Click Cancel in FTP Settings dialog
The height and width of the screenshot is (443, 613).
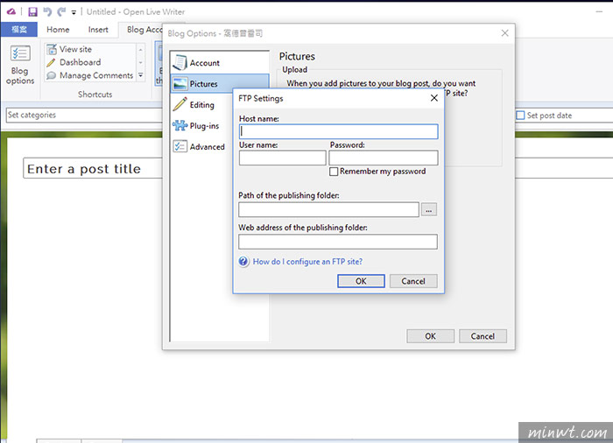pyautogui.click(x=413, y=281)
